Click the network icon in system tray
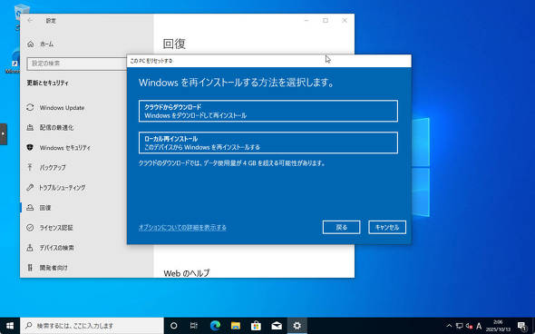 [x=460, y=326]
